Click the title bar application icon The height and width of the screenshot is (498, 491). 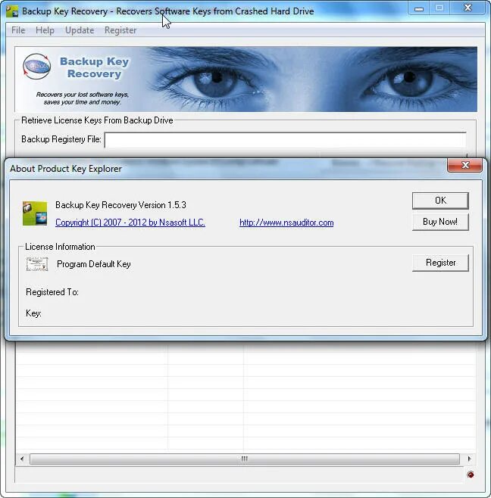click(x=12, y=11)
